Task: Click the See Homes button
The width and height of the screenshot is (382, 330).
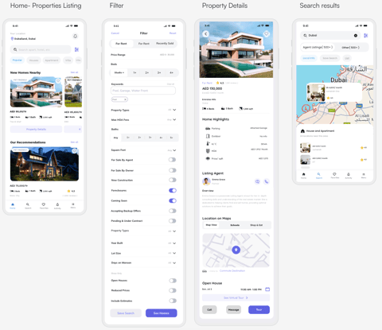Action: point(162,313)
